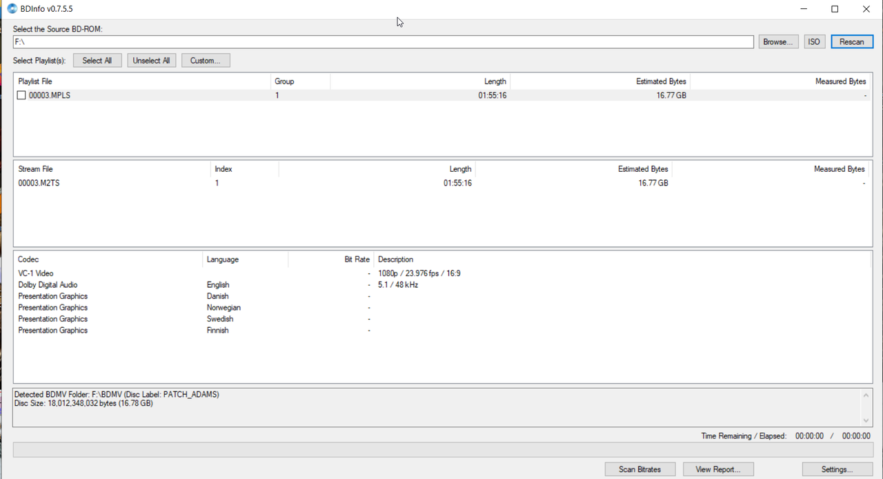
Task: Select the 00003.M2TS stream file row
Action: 441,183
